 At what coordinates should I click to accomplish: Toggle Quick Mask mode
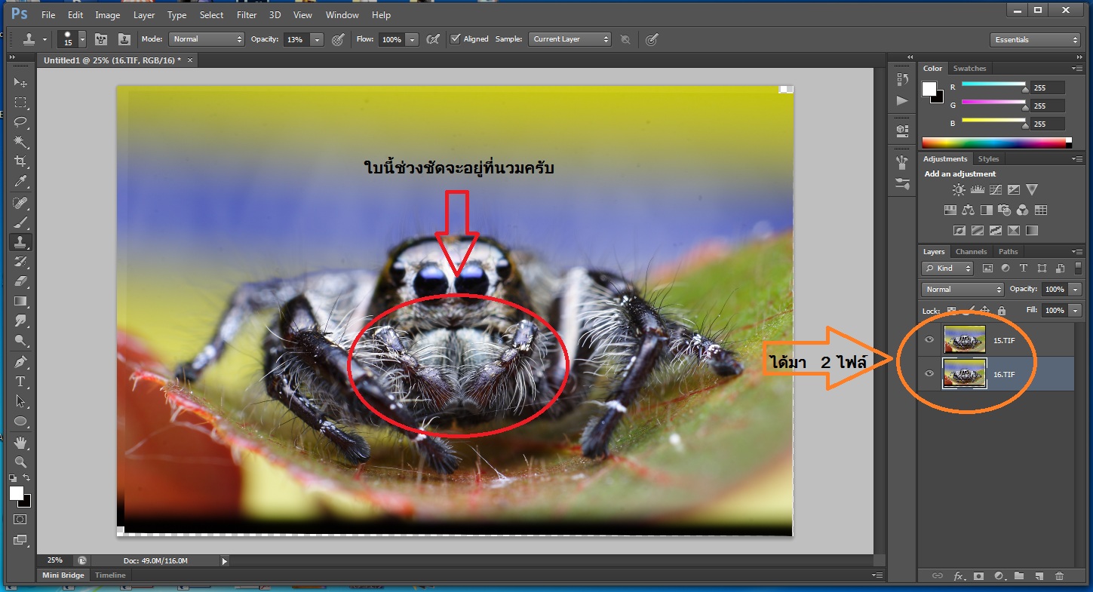pos(20,520)
